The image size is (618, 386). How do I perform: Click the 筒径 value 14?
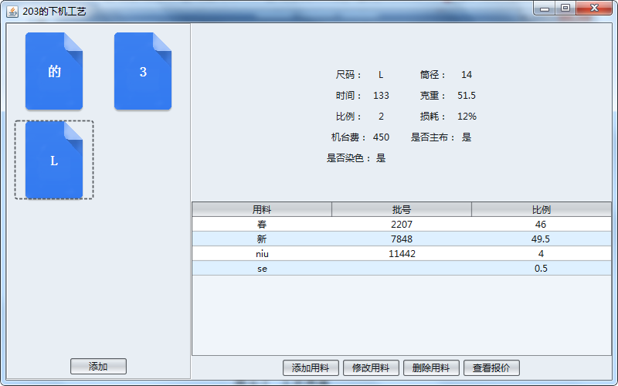click(x=467, y=74)
